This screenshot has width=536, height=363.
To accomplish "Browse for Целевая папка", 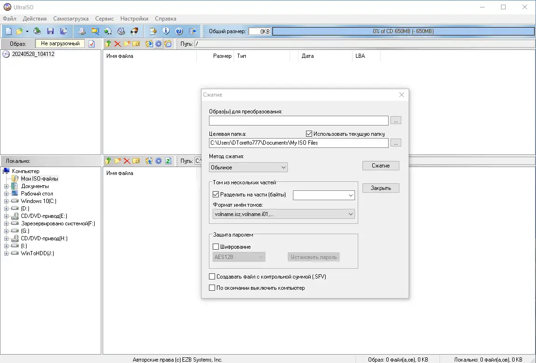I will 396,143.
